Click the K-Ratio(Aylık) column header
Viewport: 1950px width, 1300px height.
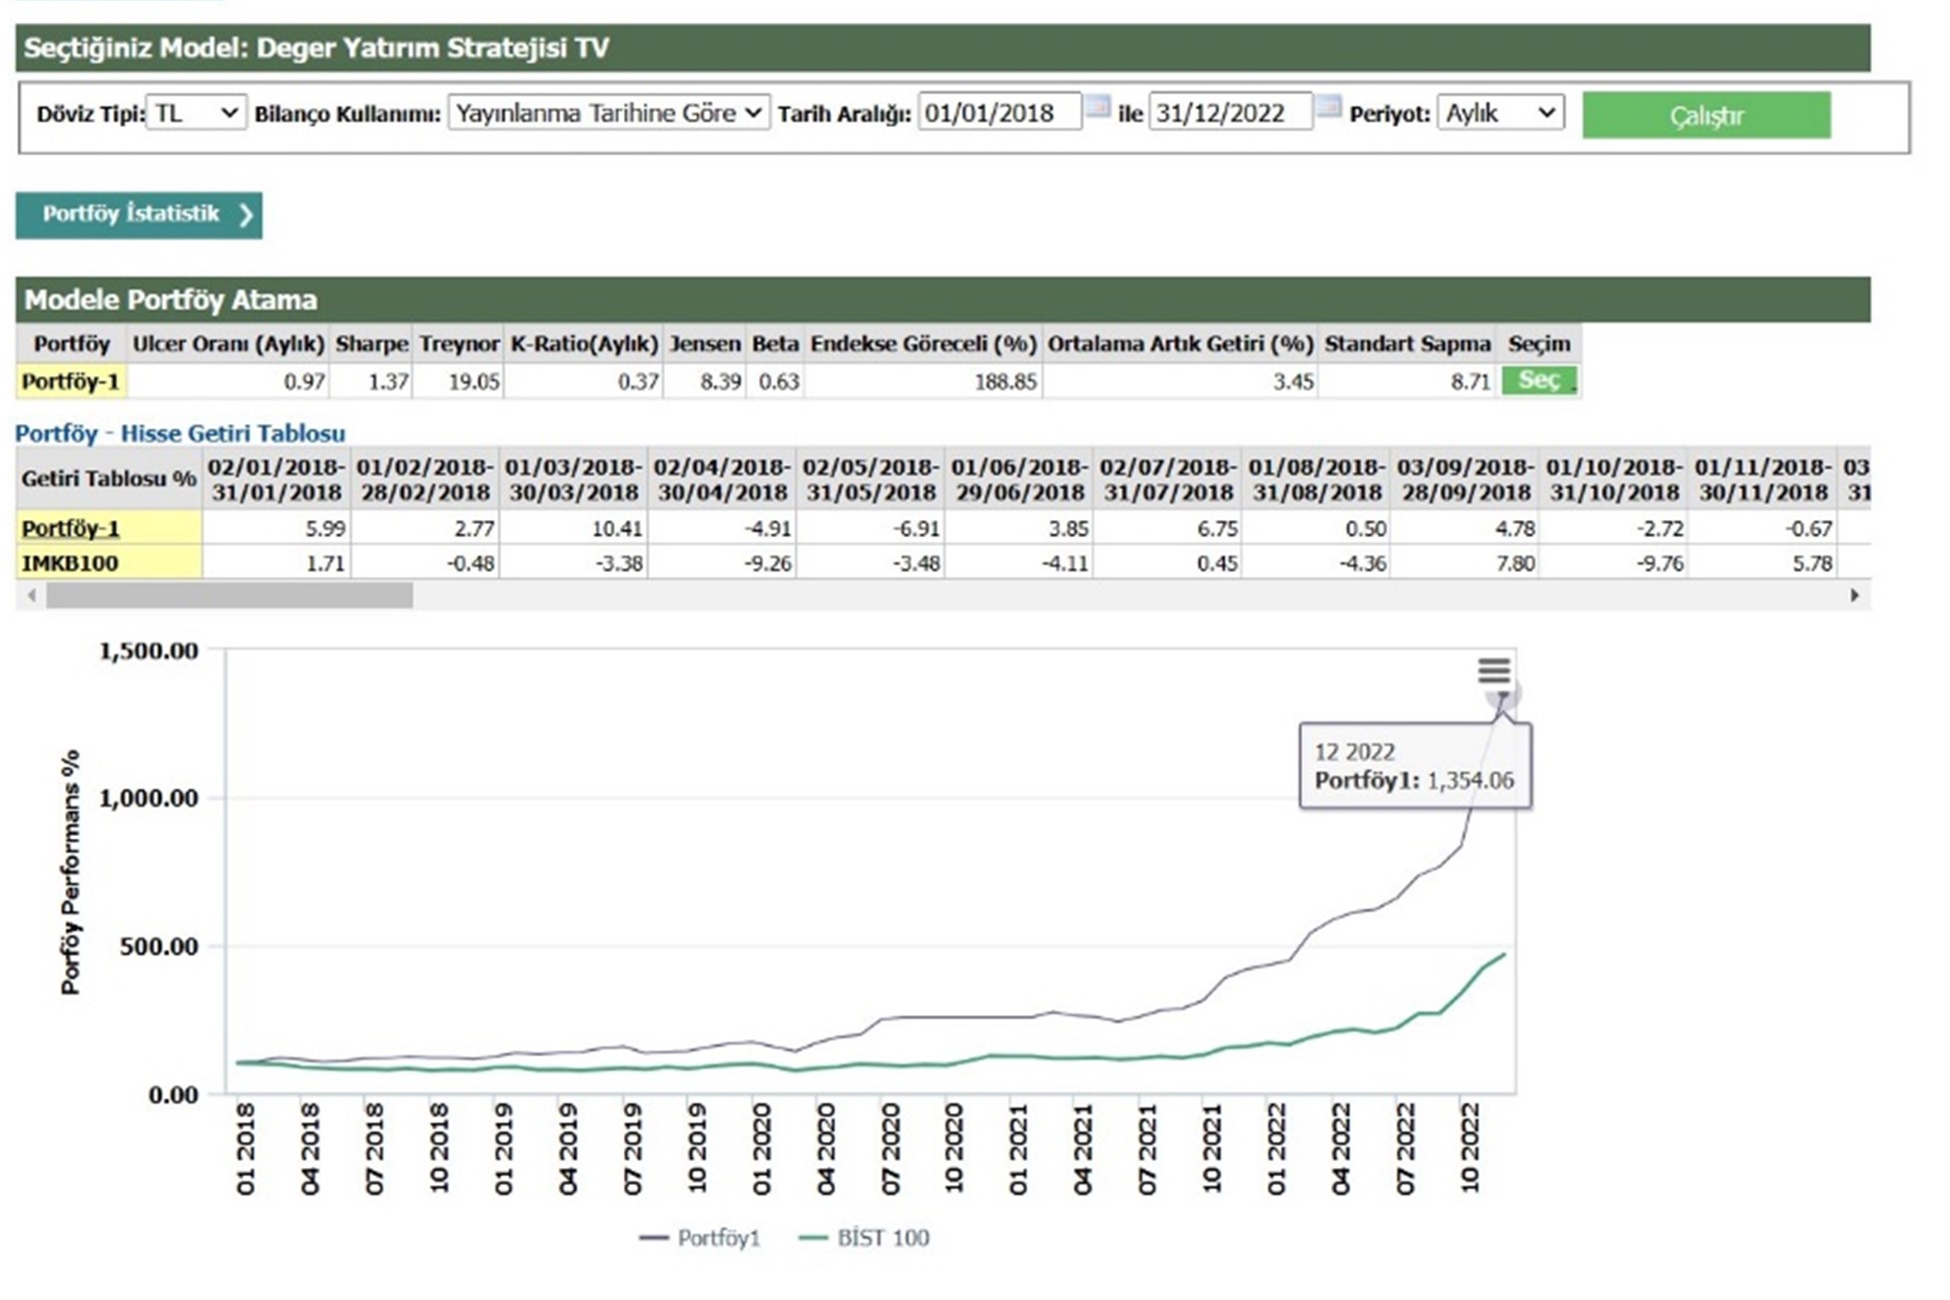point(584,343)
